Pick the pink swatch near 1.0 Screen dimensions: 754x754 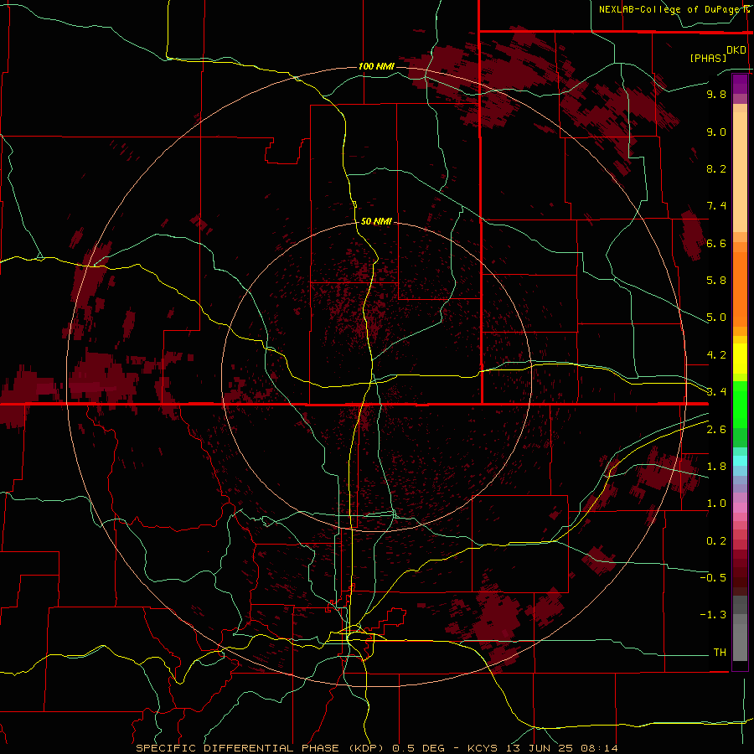tap(740, 508)
